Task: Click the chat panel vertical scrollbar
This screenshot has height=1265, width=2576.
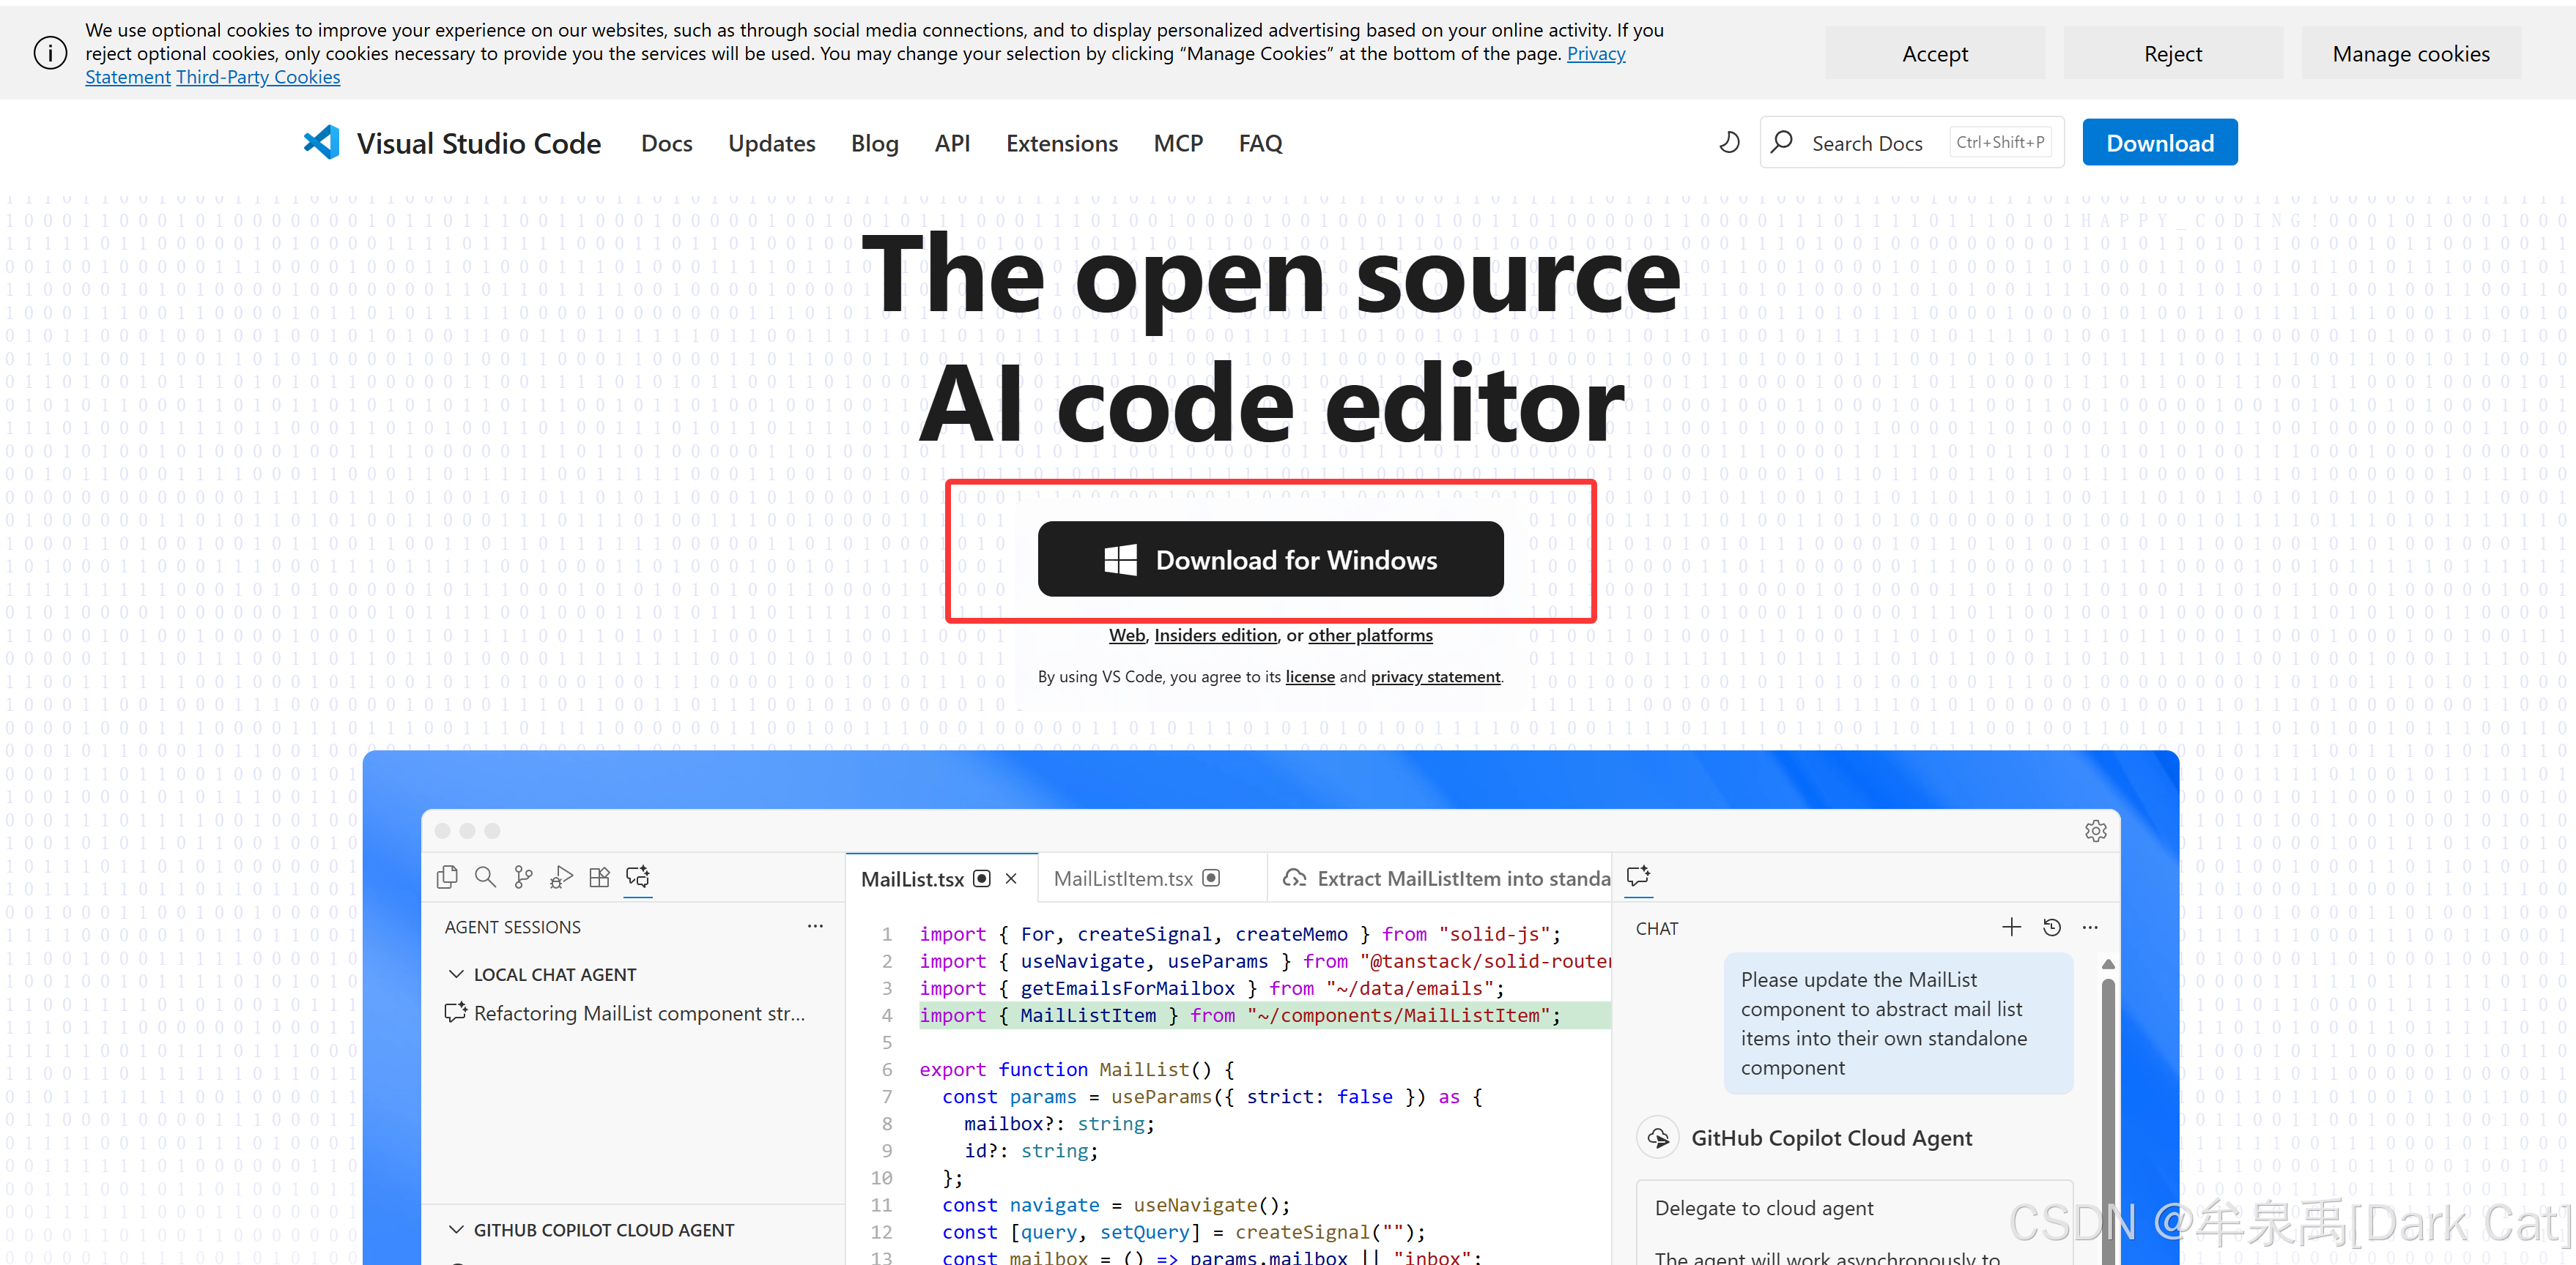Action: (x=2107, y=1099)
